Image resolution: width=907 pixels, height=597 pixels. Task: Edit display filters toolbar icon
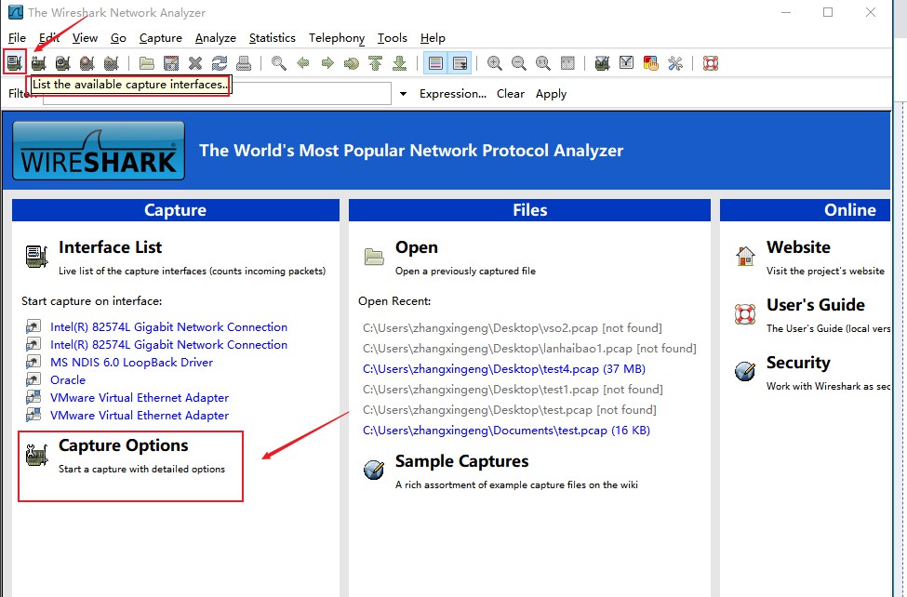(x=626, y=62)
